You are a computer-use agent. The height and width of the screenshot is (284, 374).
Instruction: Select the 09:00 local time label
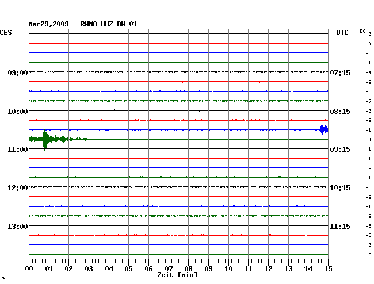coord(18,72)
